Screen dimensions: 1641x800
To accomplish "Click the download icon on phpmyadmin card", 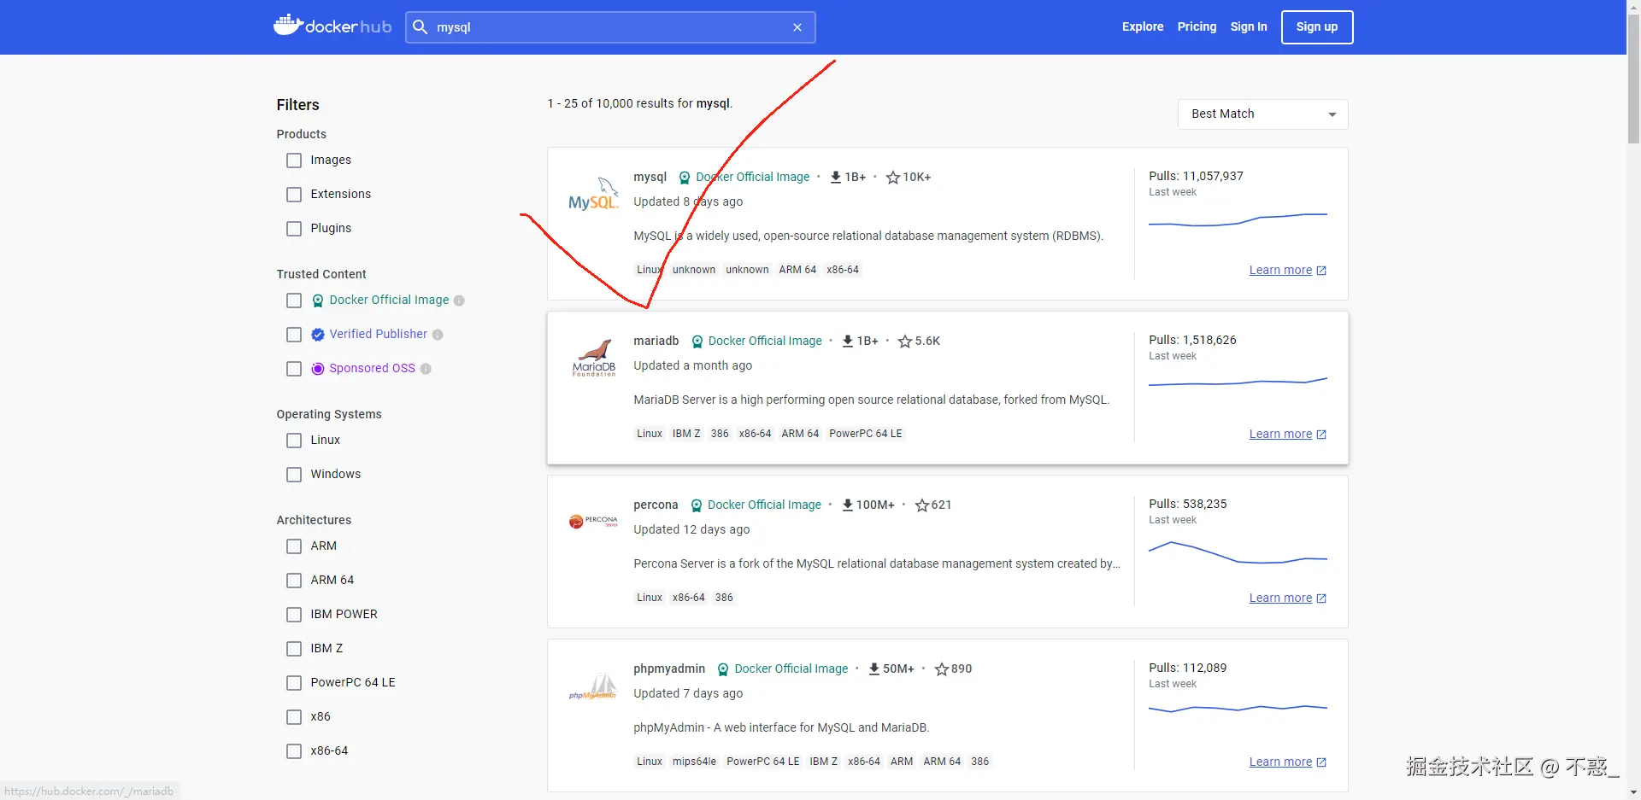I will tap(874, 669).
